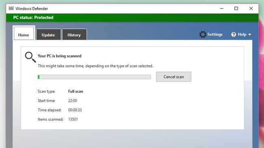264x148 pixels.
Task: Click the magnifying glass scan icon
Action: pyautogui.click(x=30, y=57)
